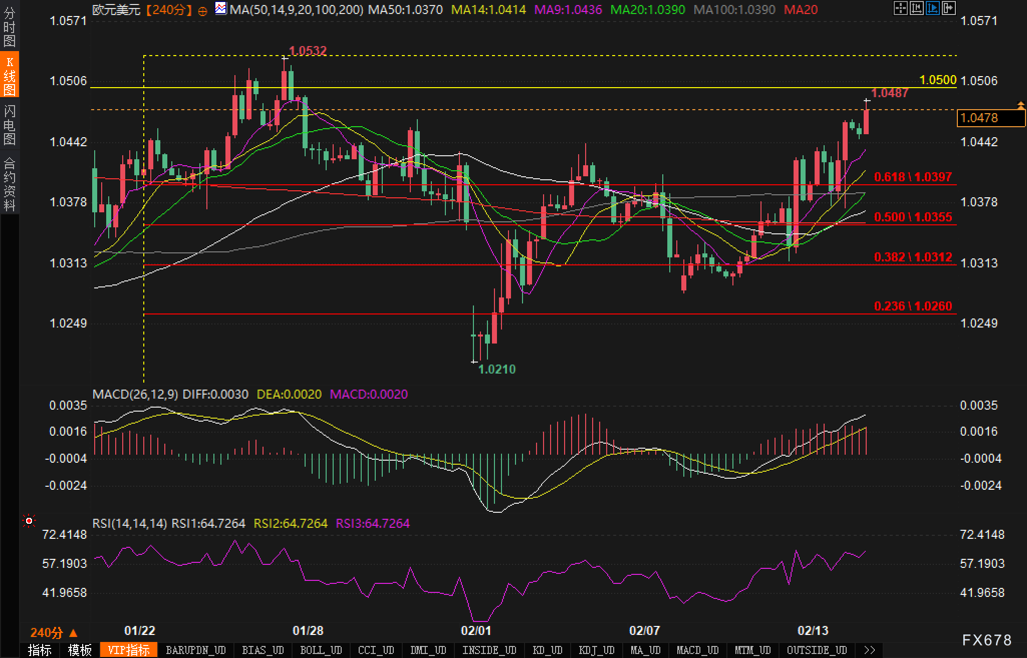Open the MA indicator settings icon
This screenshot has width=1027, height=658.
tap(220, 9)
